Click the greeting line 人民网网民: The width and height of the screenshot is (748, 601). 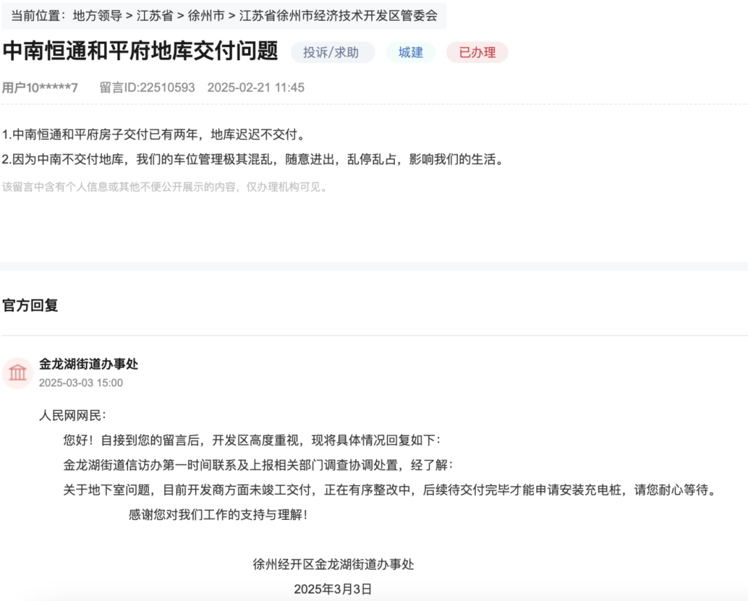[73, 416]
